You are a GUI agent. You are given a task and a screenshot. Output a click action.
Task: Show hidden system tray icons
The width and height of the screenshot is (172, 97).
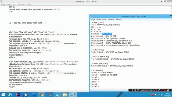click(x=149, y=95)
